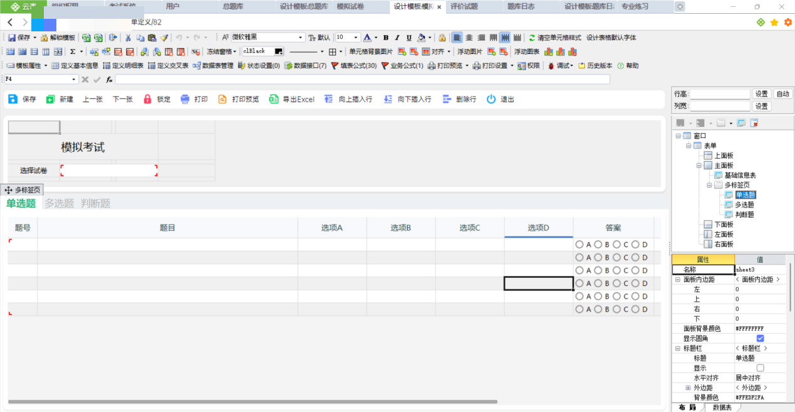
Task: Click the 选择试卷 input field
Action: tap(109, 171)
